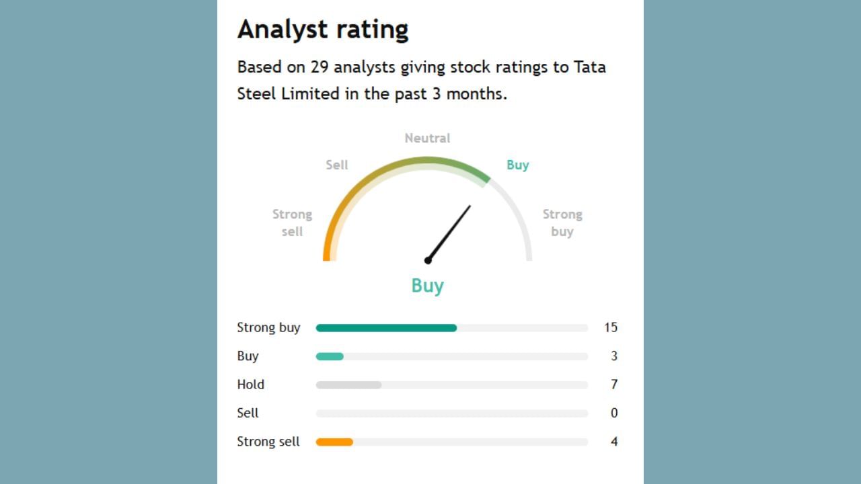Click the Strong sell row label
861x484 pixels.
click(268, 442)
